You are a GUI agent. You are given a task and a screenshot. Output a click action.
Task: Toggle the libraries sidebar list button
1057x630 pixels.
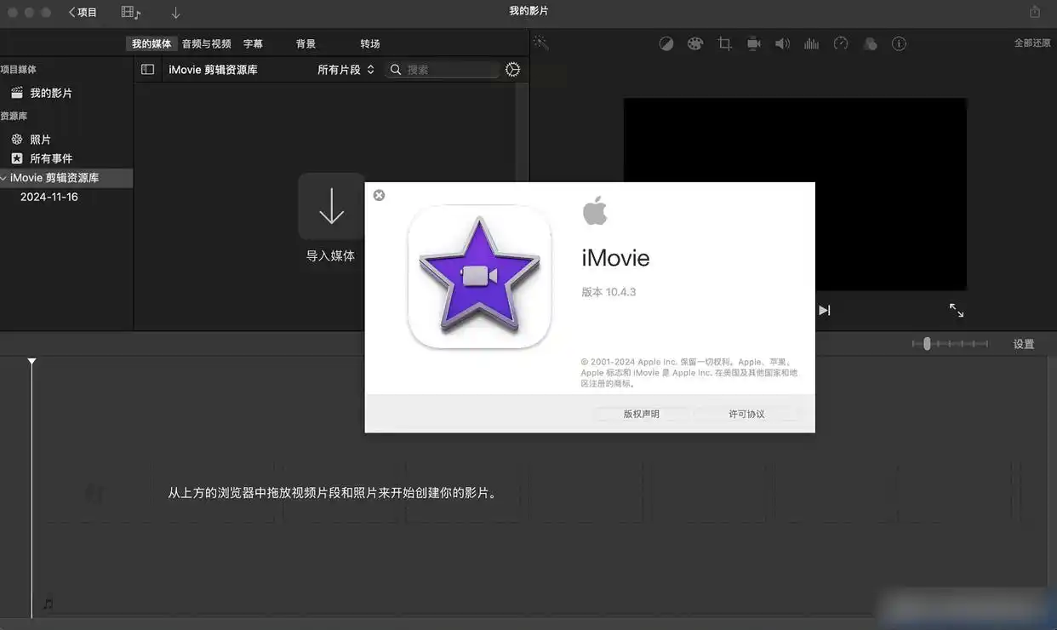click(x=147, y=70)
